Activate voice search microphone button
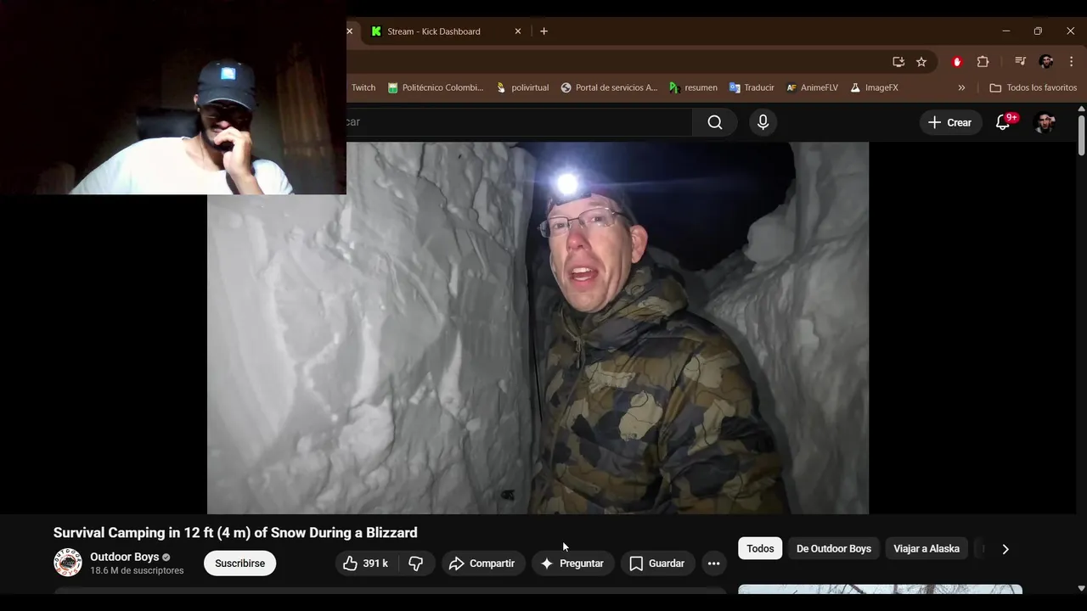 (763, 122)
